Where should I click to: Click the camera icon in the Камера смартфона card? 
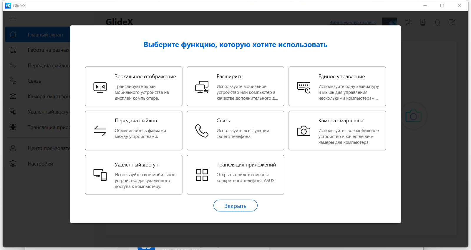(304, 131)
